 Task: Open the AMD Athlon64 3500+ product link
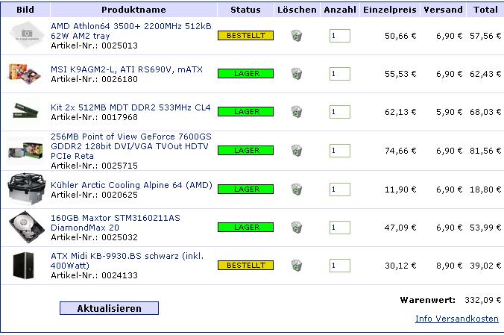click(131, 31)
